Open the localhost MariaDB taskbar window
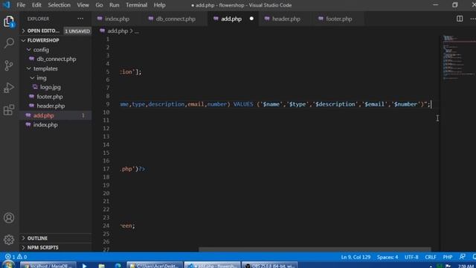This screenshot has width=476, height=268. 48,265
